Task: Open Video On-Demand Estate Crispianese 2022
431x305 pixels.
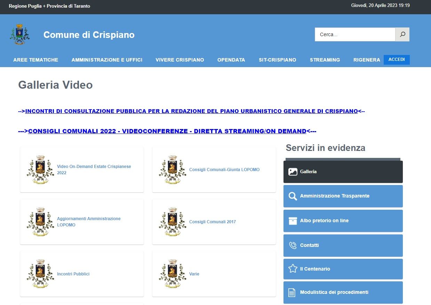Action: tap(94, 170)
